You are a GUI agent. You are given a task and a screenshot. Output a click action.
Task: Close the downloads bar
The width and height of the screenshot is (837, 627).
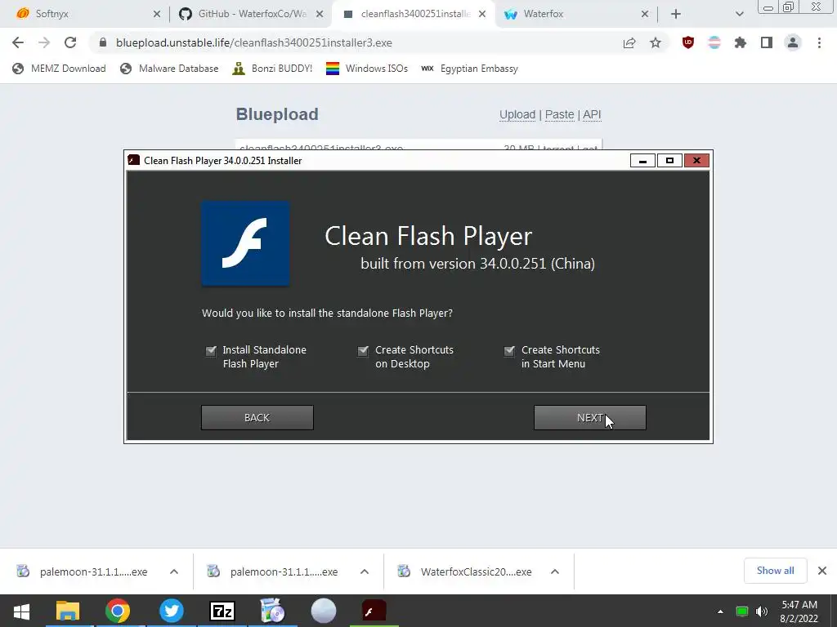click(x=822, y=571)
